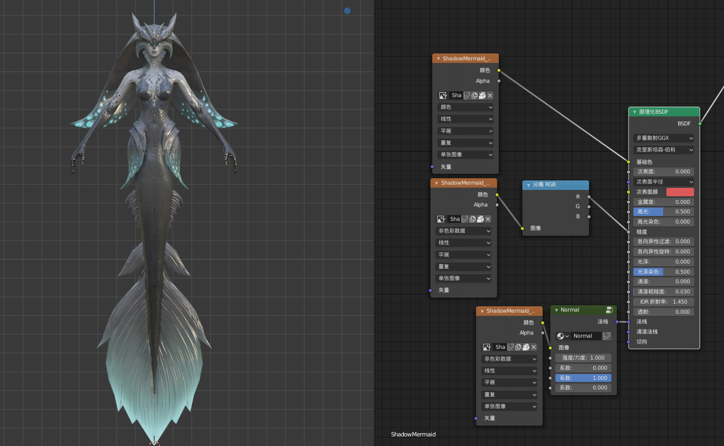
Task: Click Sha image name field in top node
Action: [x=456, y=95]
